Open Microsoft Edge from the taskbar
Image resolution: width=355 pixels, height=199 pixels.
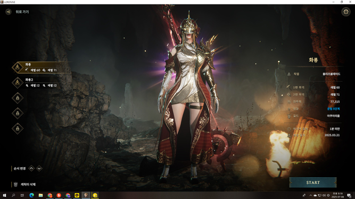click(31, 195)
